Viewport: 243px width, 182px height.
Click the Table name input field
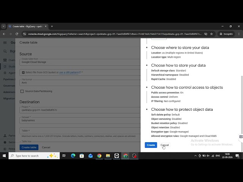80,130
